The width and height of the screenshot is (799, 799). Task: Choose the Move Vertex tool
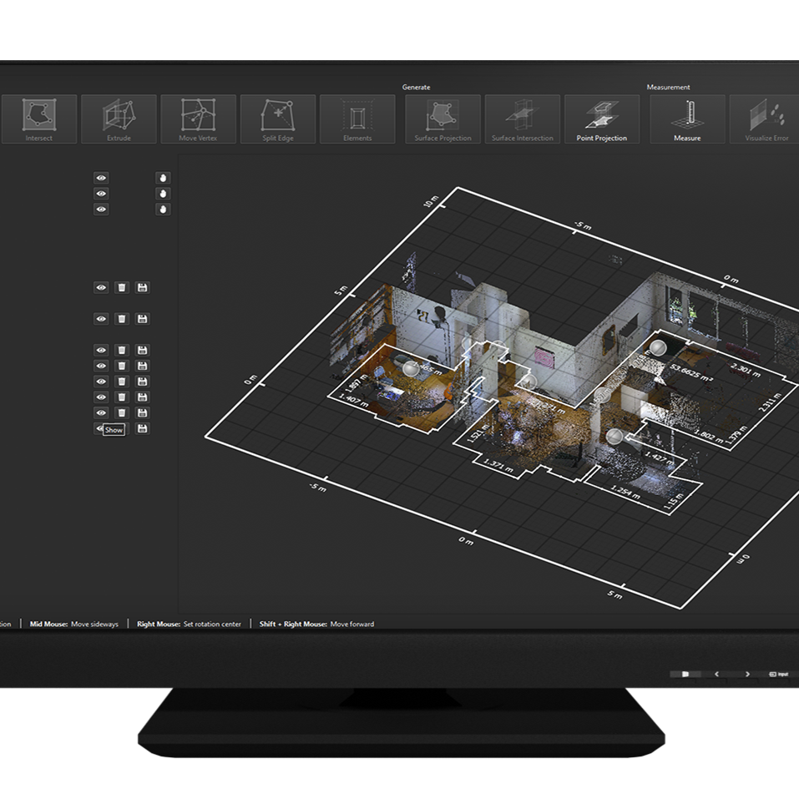pos(198,119)
